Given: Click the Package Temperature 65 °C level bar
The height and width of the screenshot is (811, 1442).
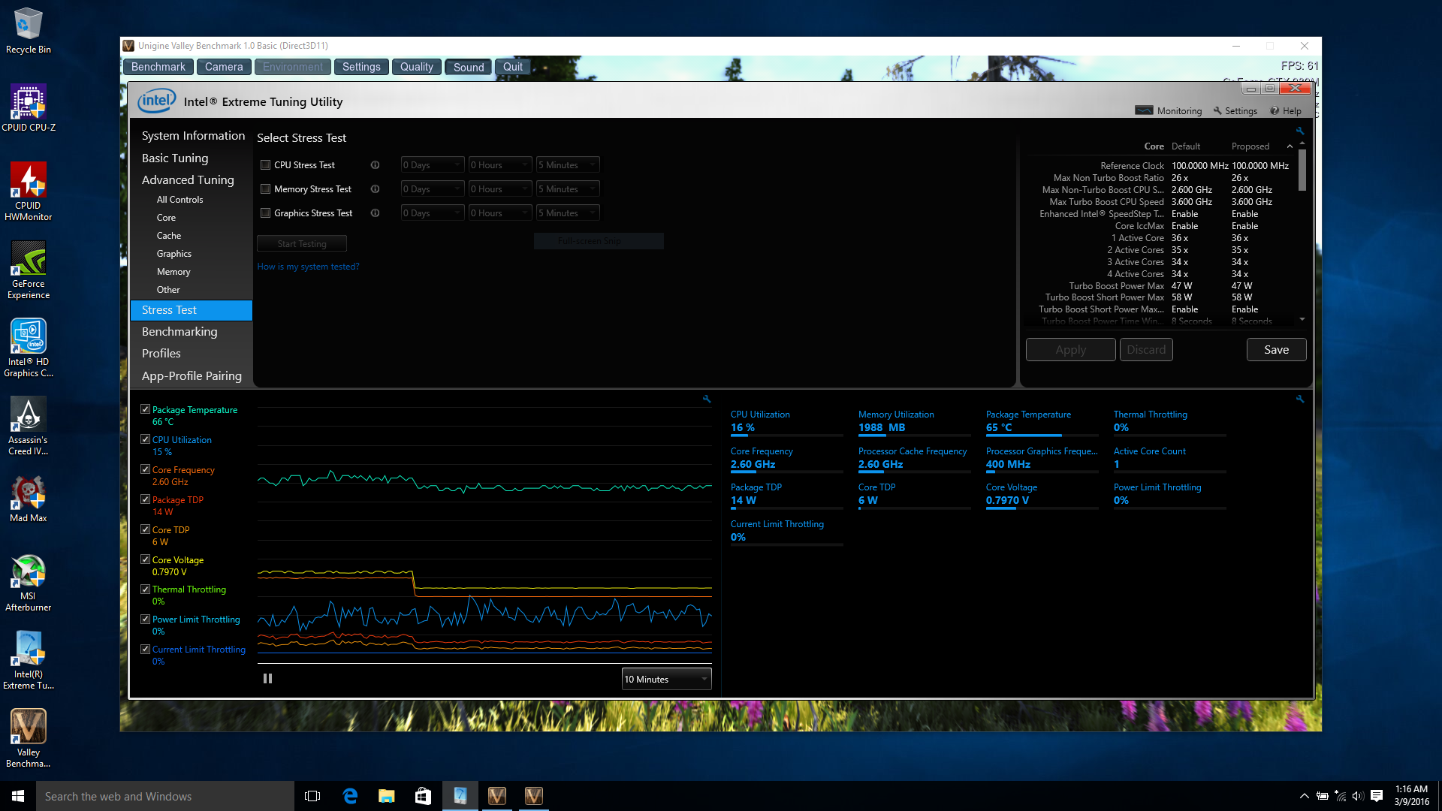Looking at the screenshot, I should coord(1042,436).
